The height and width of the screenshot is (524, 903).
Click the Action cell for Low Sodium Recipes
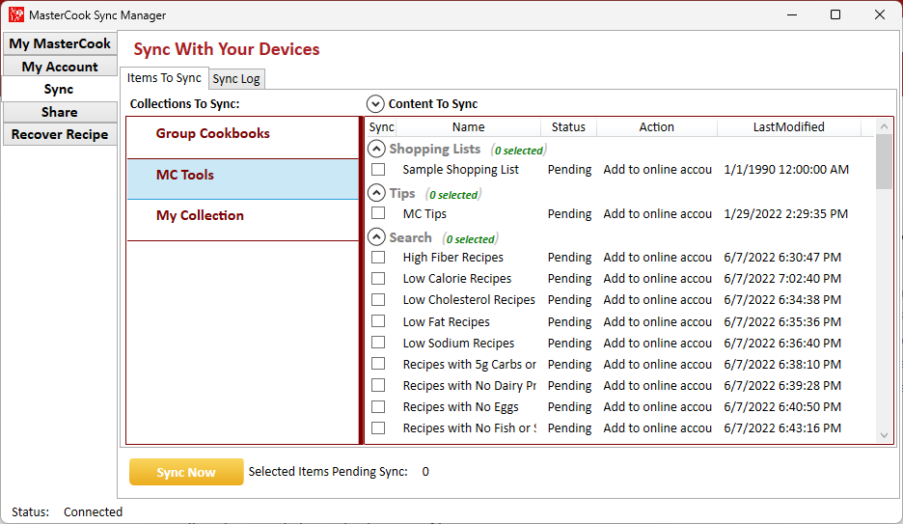(658, 344)
